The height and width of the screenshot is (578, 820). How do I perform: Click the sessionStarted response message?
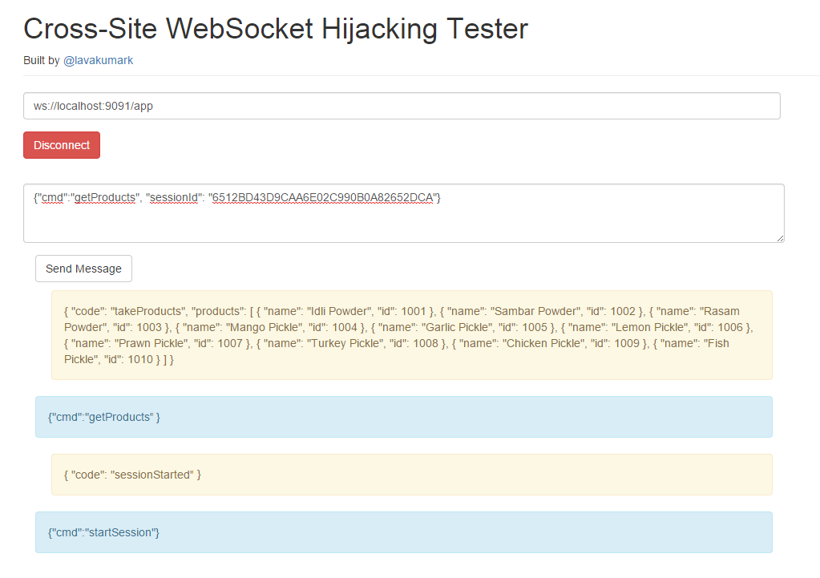click(x=411, y=475)
